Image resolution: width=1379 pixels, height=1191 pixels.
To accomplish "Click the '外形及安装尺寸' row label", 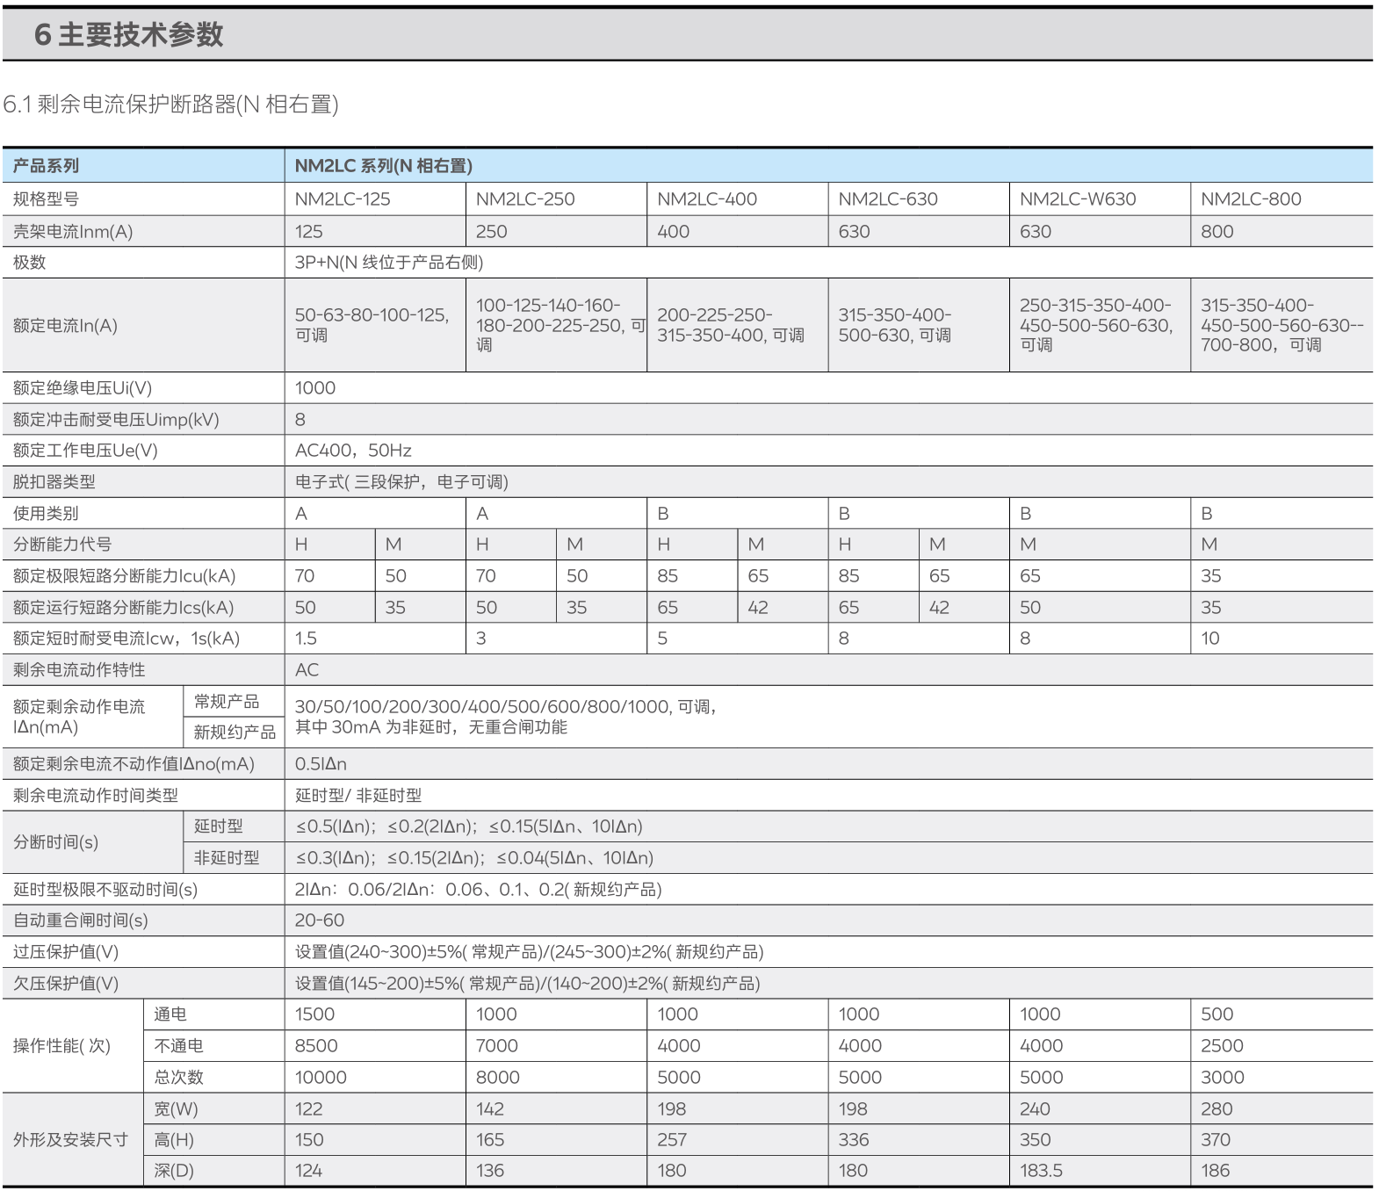I will click(x=70, y=1140).
